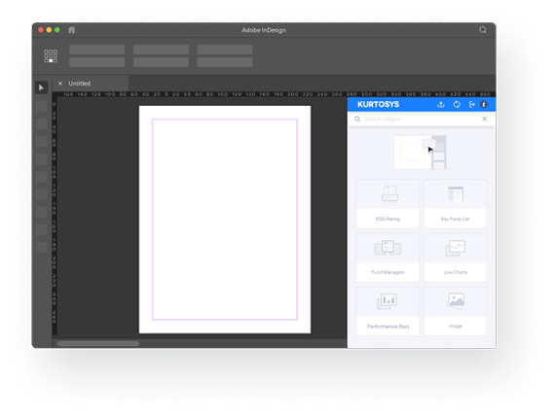Open the search magnifier in title bar
555x416 pixels.
(x=483, y=30)
